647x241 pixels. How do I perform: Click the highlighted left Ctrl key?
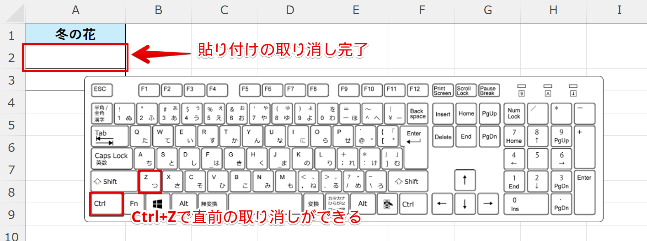tap(107, 204)
